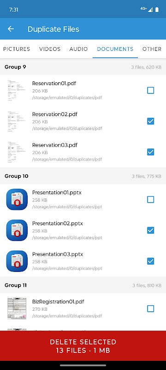The width and height of the screenshot is (166, 370).
Task: Tap the Group 11 header label
Action: (16, 285)
